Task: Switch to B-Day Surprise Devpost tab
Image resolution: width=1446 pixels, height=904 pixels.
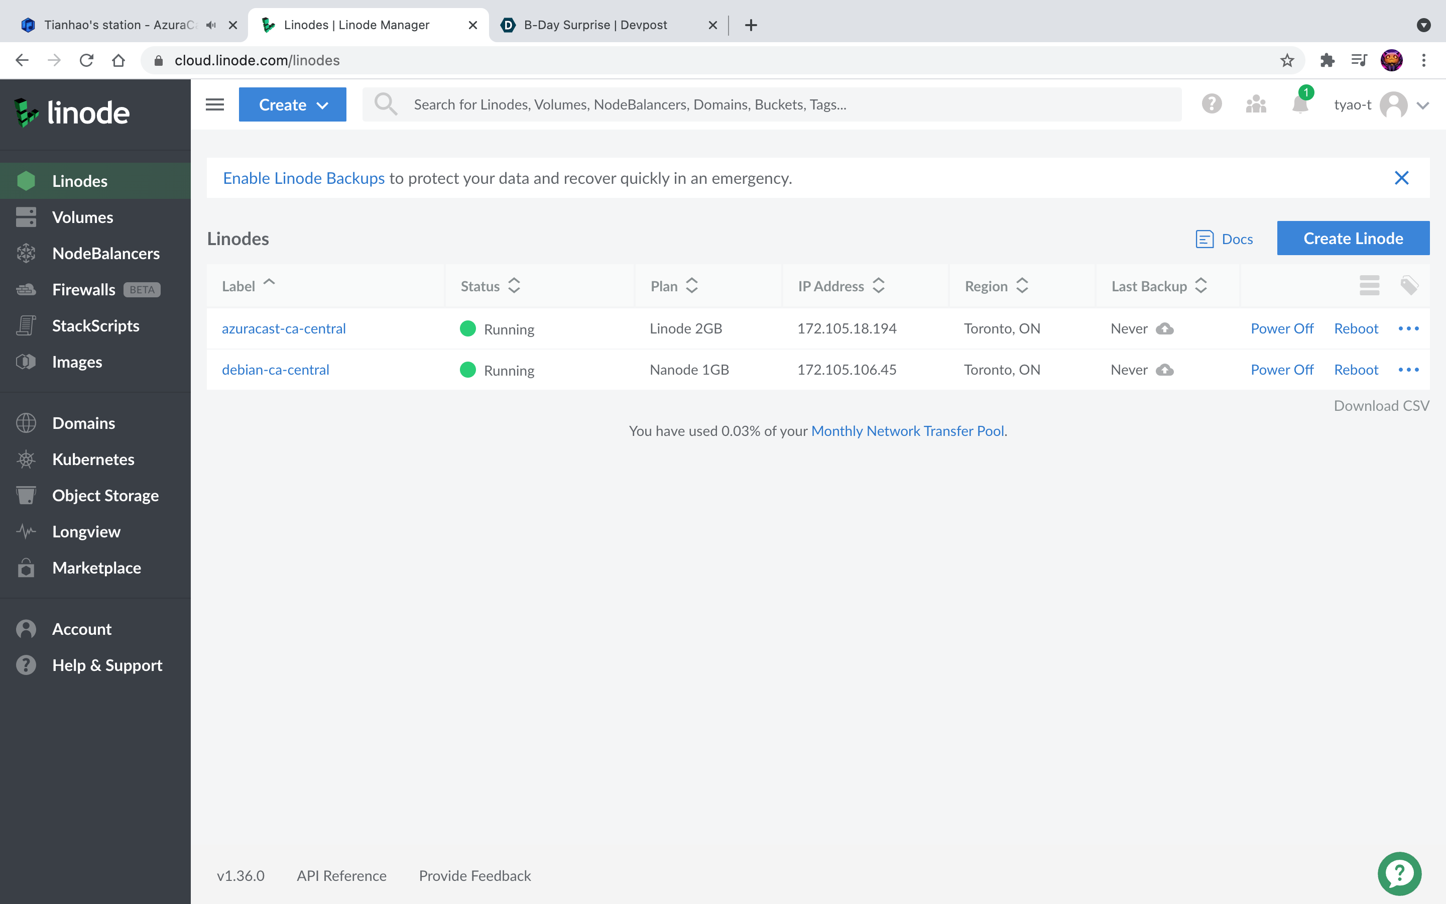Action: click(x=595, y=25)
